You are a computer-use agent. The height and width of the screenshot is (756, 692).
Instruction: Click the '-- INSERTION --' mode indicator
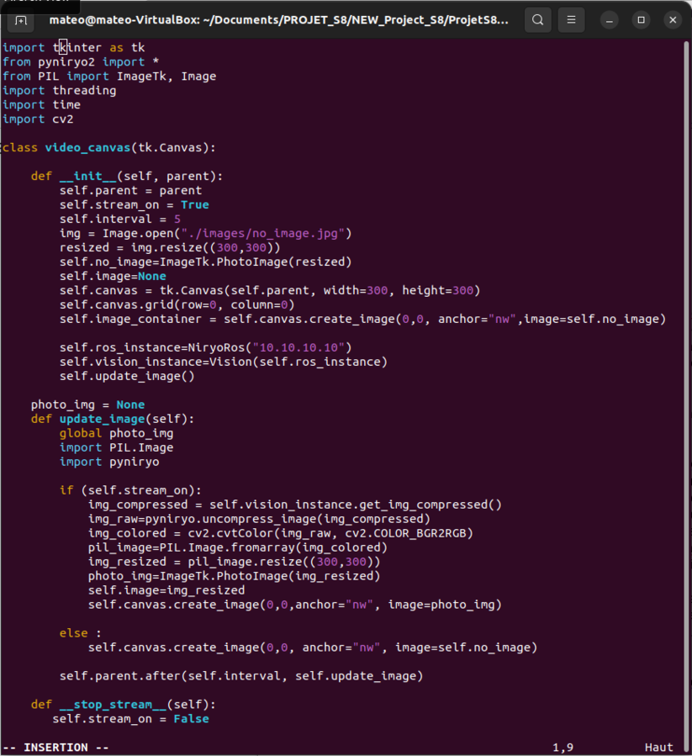click(x=56, y=747)
